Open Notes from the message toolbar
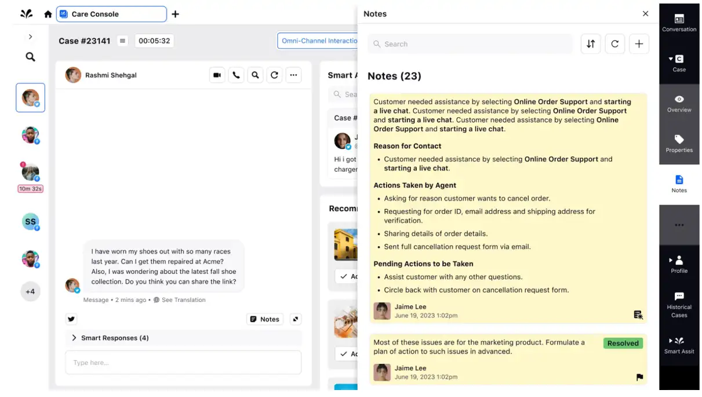Image resolution: width=702 pixels, height=397 pixels. tap(265, 319)
